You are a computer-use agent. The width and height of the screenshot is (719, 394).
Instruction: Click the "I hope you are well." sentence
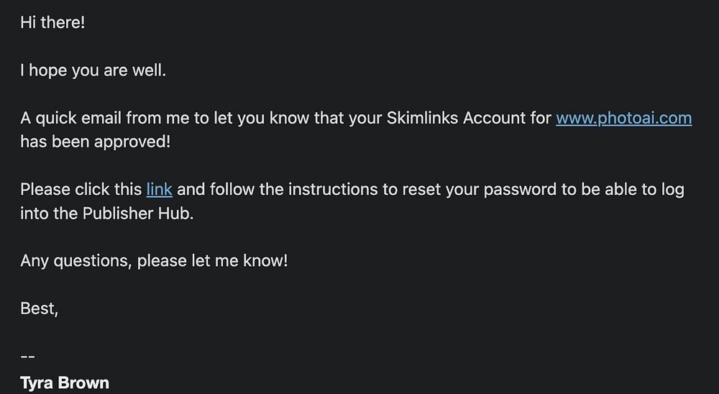(93, 70)
